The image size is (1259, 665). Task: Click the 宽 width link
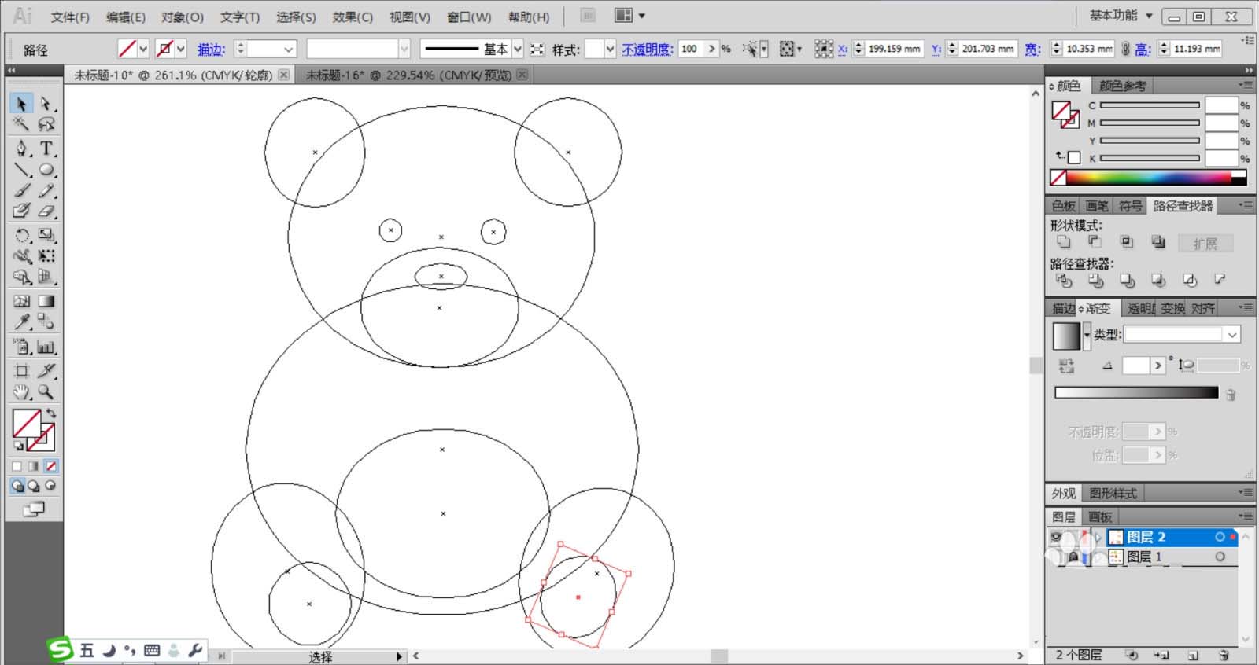click(x=1032, y=49)
